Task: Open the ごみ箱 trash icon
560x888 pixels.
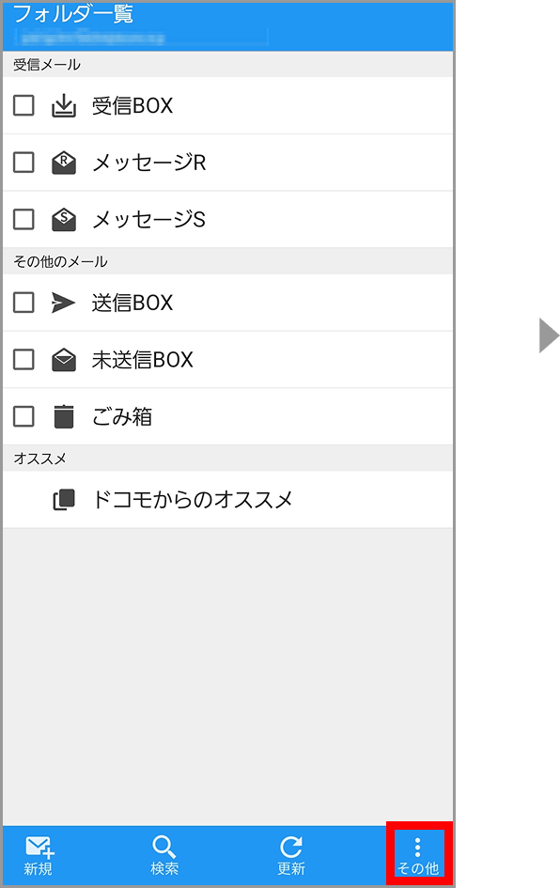Action: [62, 415]
